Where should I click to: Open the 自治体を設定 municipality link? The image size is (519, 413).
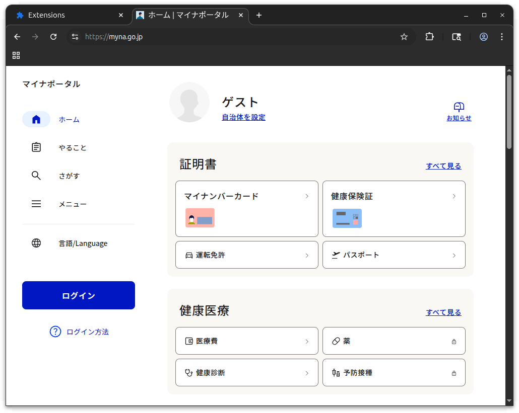click(243, 117)
